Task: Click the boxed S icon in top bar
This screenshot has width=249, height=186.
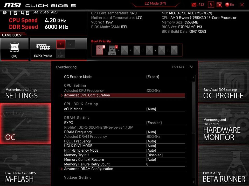Action: click(x=211, y=5)
